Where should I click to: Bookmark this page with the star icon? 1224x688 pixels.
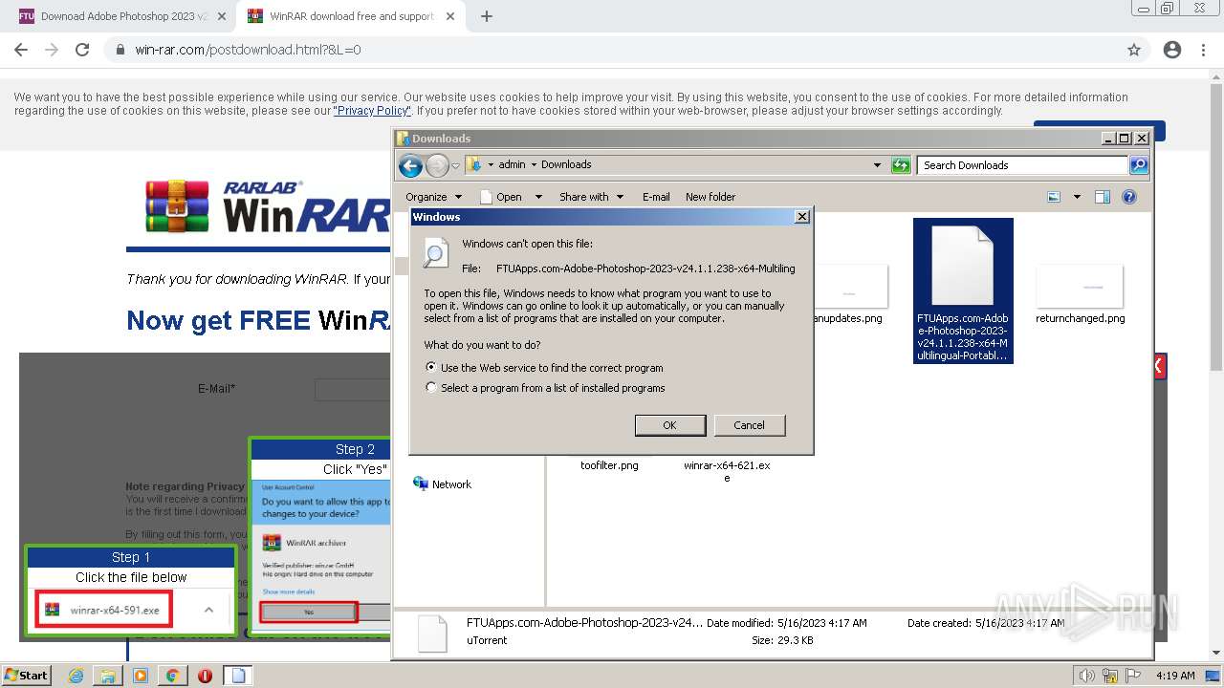(x=1134, y=50)
